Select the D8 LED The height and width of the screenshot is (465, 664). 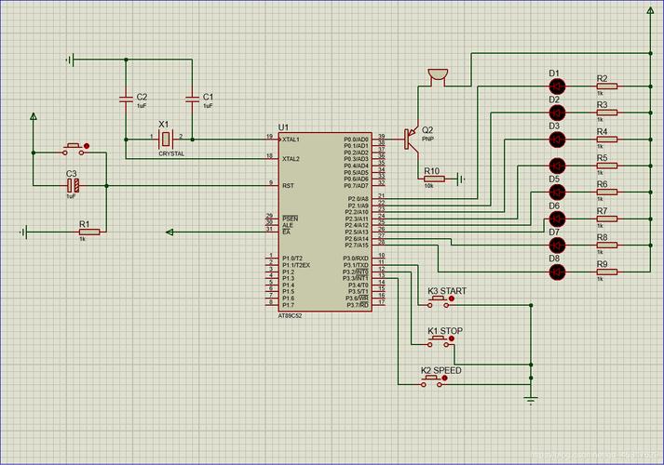(557, 272)
